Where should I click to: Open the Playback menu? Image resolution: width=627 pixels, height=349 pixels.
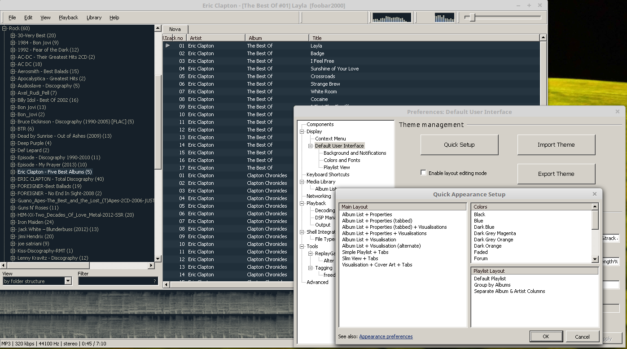pyautogui.click(x=68, y=17)
